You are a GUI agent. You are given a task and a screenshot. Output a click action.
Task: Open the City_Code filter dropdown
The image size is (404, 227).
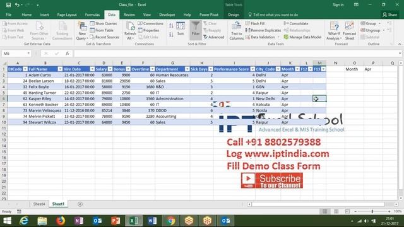[278, 69]
